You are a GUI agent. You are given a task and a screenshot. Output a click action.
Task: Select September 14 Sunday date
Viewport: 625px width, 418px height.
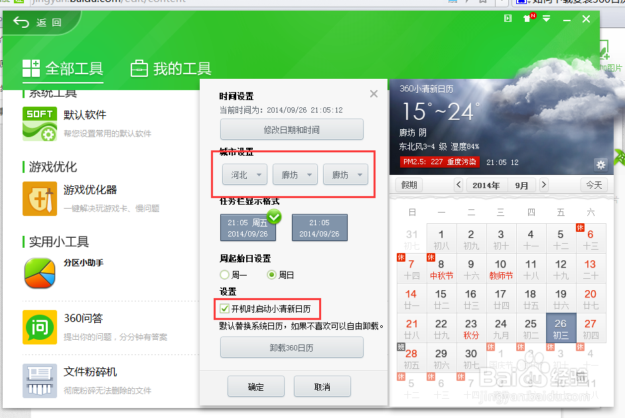tap(411, 298)
